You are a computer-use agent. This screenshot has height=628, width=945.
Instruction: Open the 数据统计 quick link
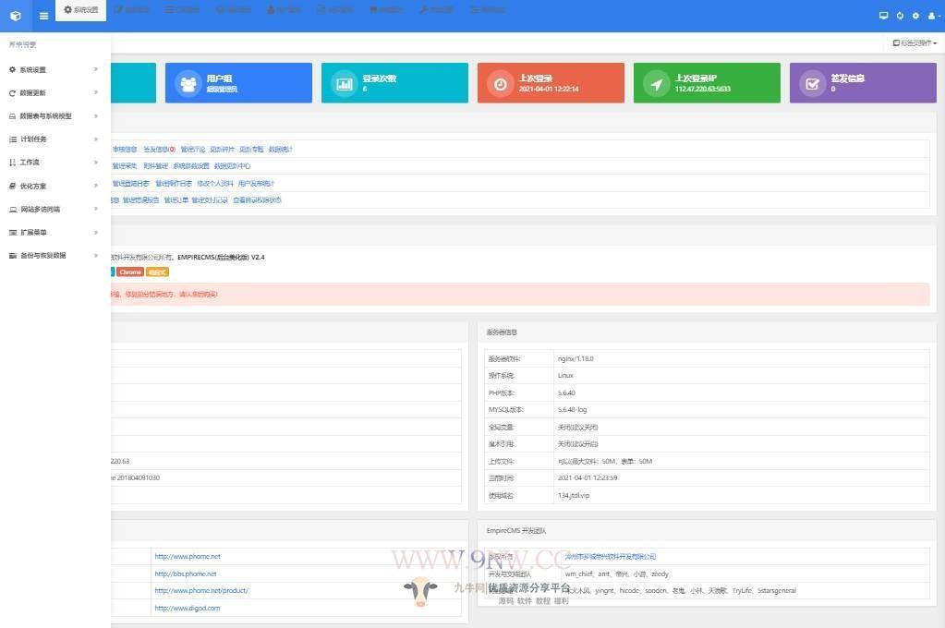coord(280,150)
